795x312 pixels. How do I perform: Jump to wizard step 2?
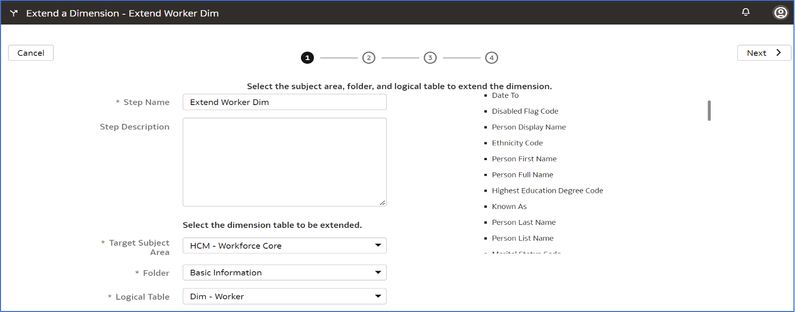click(368, 58)
